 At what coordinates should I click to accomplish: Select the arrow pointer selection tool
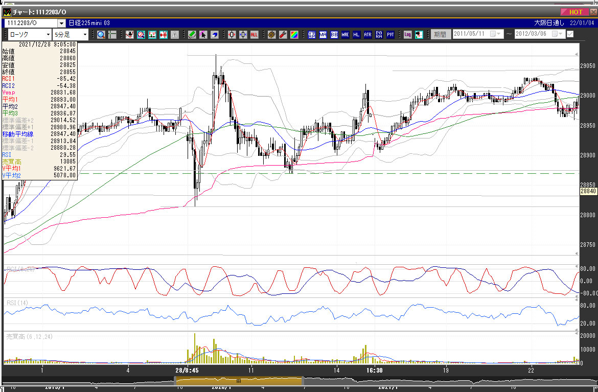(203, 35)
